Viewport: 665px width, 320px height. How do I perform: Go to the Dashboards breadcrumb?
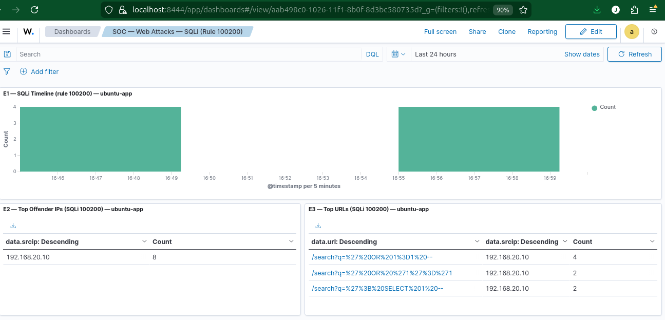(72, 31)
